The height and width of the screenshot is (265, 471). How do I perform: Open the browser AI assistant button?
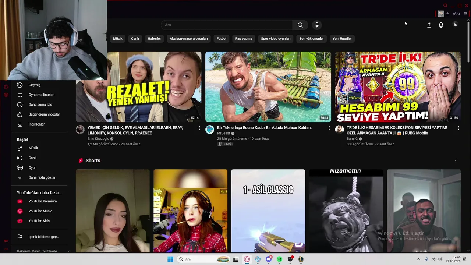[456, 14]
